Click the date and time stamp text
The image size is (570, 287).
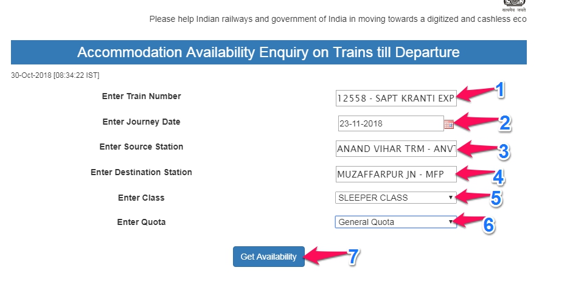coord(55,75)
